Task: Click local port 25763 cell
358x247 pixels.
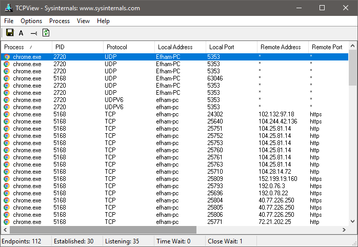Action: point(215,164)
